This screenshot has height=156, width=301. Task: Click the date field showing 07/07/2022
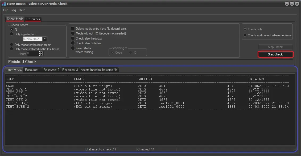31,39
